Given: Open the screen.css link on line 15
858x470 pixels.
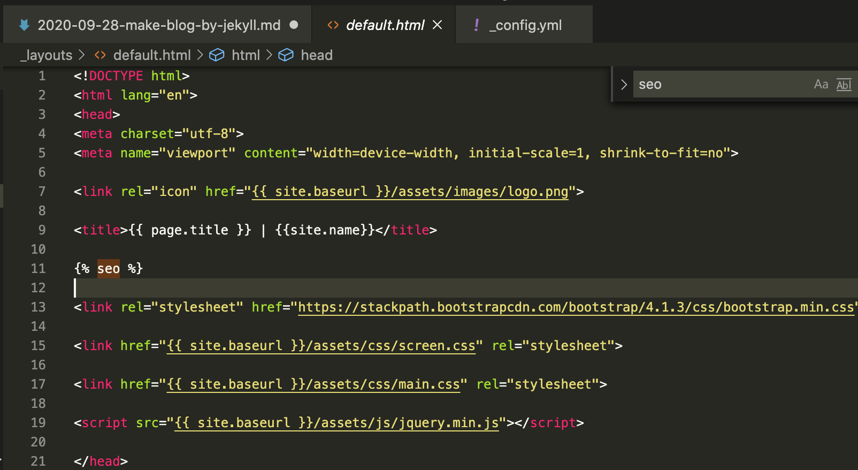Looking at the screenshot, I should click(321, 346).
